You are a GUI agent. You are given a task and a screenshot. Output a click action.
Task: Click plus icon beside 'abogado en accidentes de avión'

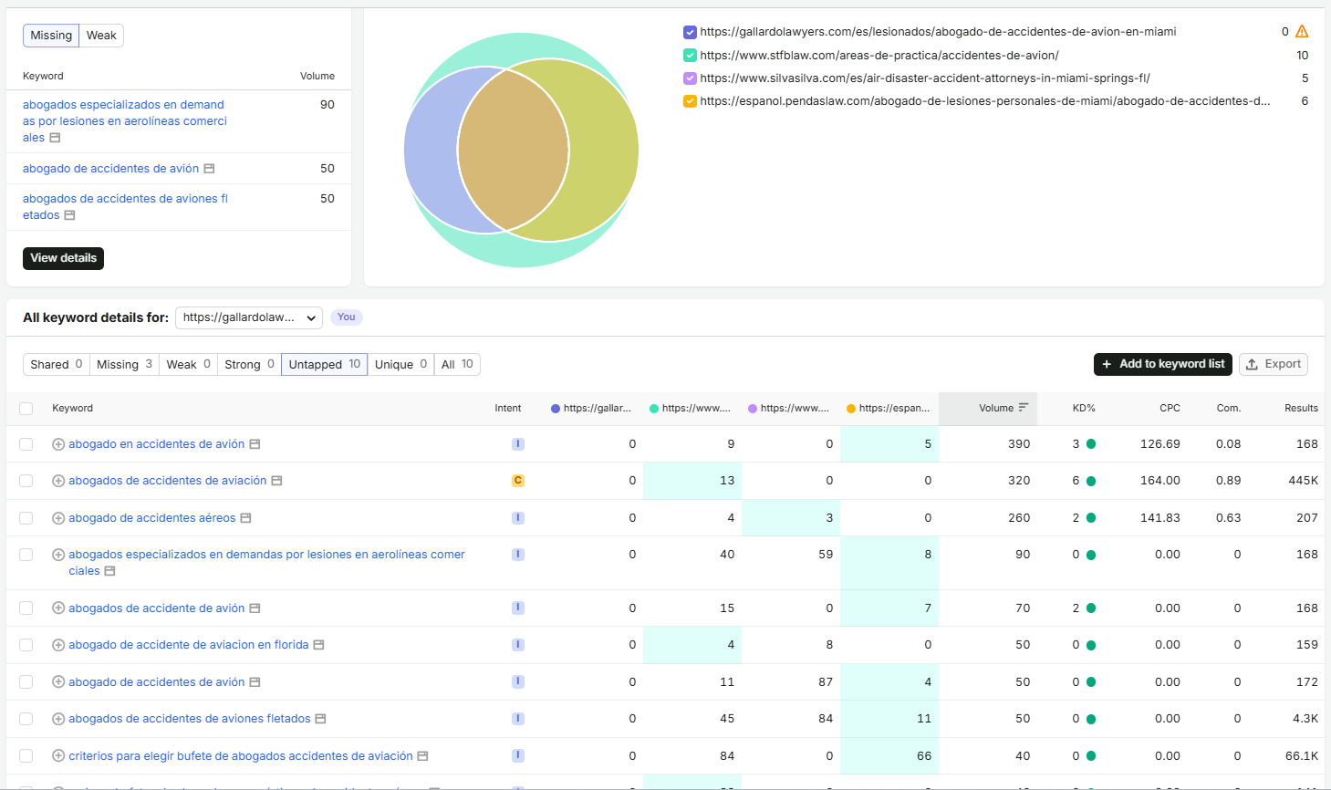tap(58, 444)
